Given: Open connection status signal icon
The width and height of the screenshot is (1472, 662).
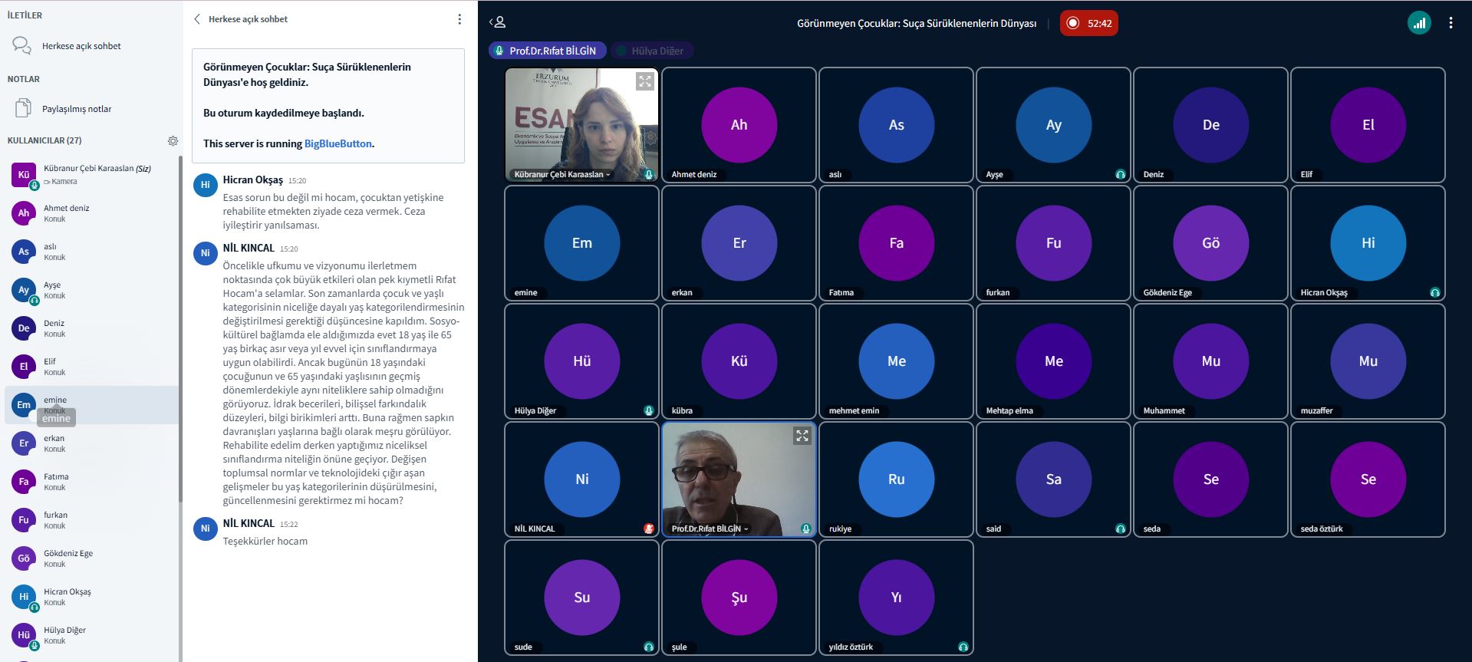Looking at the screenshot, I should 1418,23.
